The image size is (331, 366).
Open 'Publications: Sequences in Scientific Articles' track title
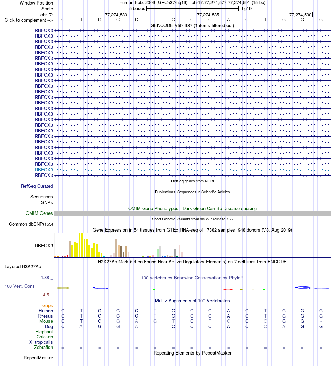click(192, 192)
